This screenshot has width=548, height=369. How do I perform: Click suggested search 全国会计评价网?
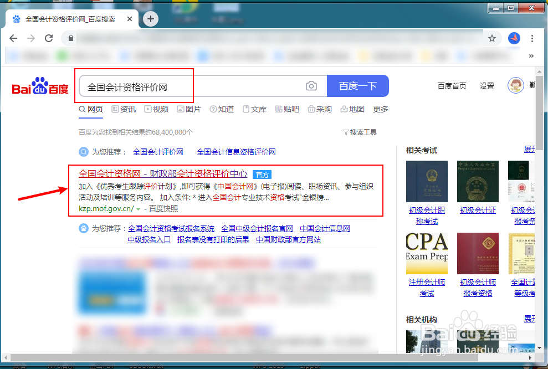[158, 152]
